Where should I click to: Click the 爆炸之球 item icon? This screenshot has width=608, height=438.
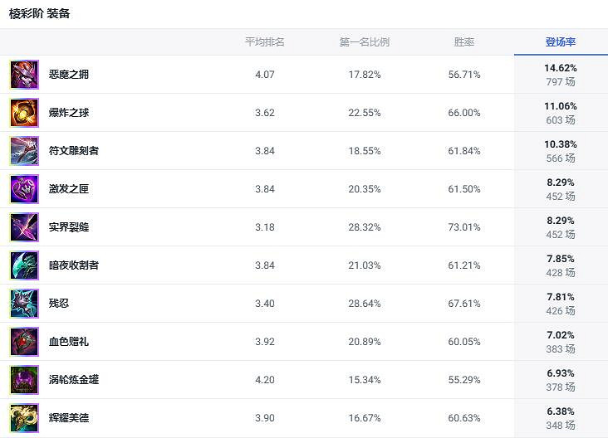pyautogui.click(x=24, y=113)
